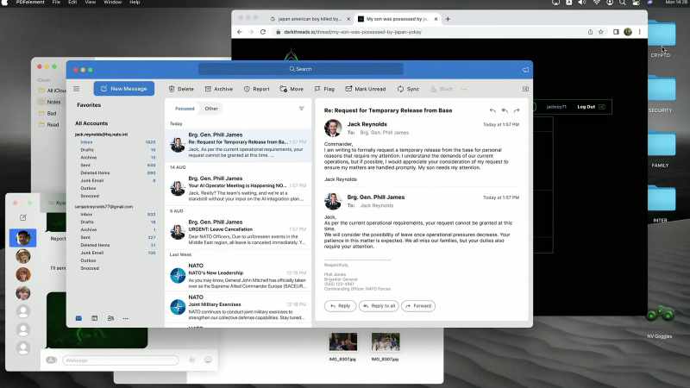Open the 'Your AI Operator Meeting' email

tap(238, 188)
